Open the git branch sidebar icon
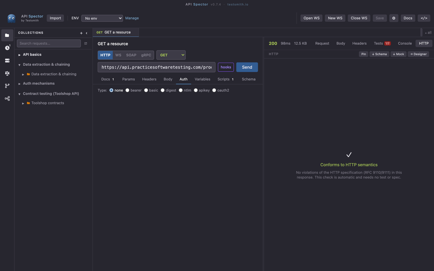Image resolution: width=434 pixels, height=271 pixels. 7,86
